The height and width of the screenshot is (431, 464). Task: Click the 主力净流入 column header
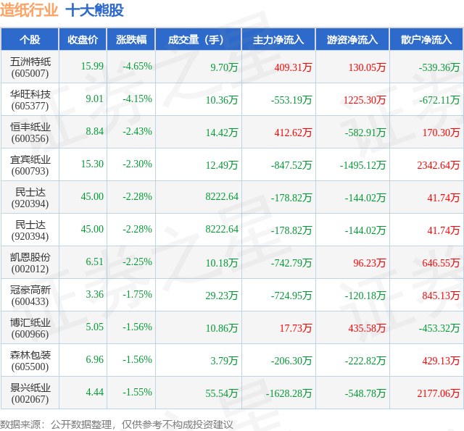click(x=278, y=39)
